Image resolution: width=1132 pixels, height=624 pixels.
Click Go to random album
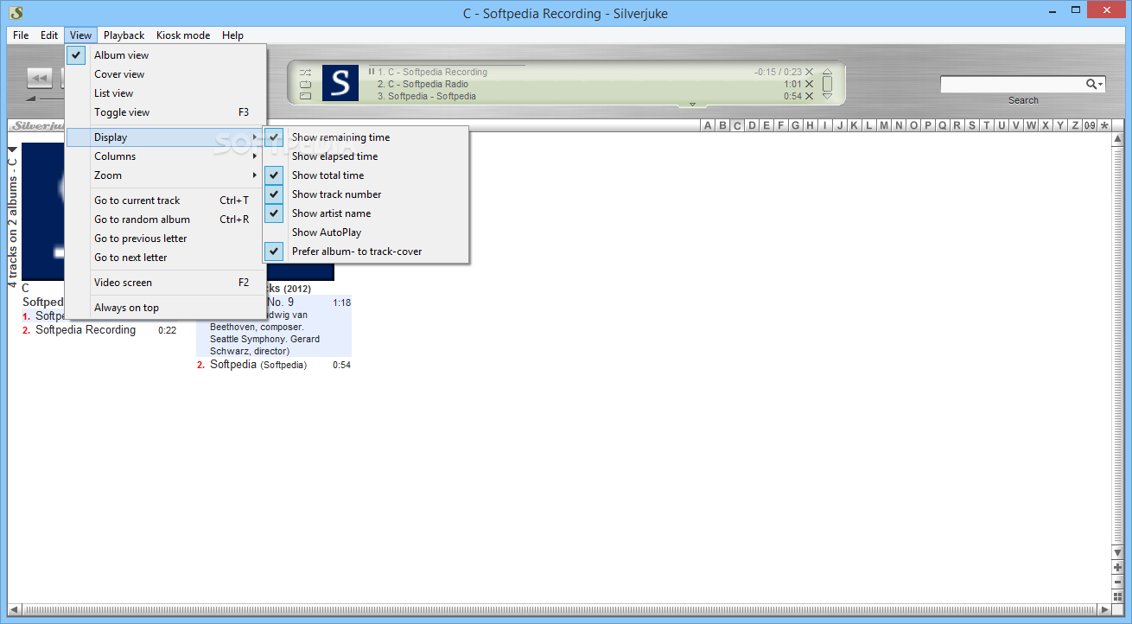tap(166, 220)
